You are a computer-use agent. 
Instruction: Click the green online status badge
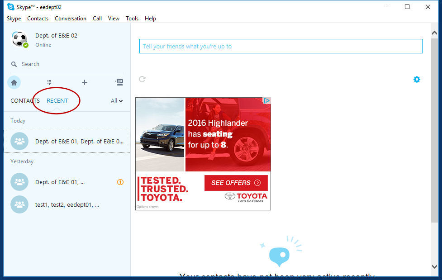[x=26, y=45]
